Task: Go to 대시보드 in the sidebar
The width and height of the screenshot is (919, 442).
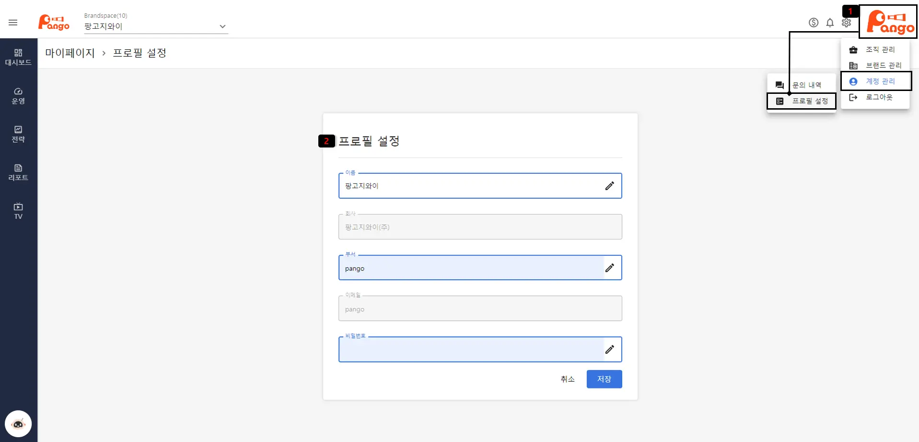Action: (18, 57)
